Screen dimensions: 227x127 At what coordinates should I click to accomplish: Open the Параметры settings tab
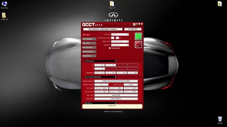pyautogui.click(x=89, y=56)
